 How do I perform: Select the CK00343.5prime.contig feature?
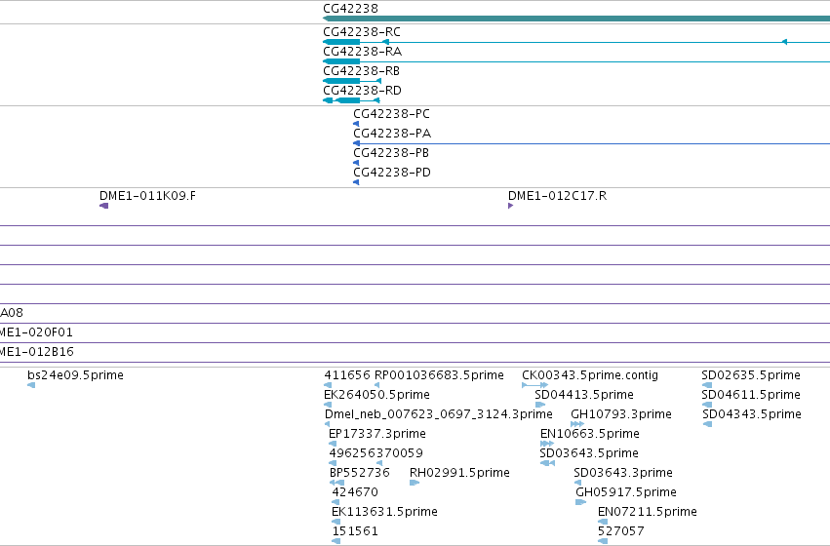534,385
